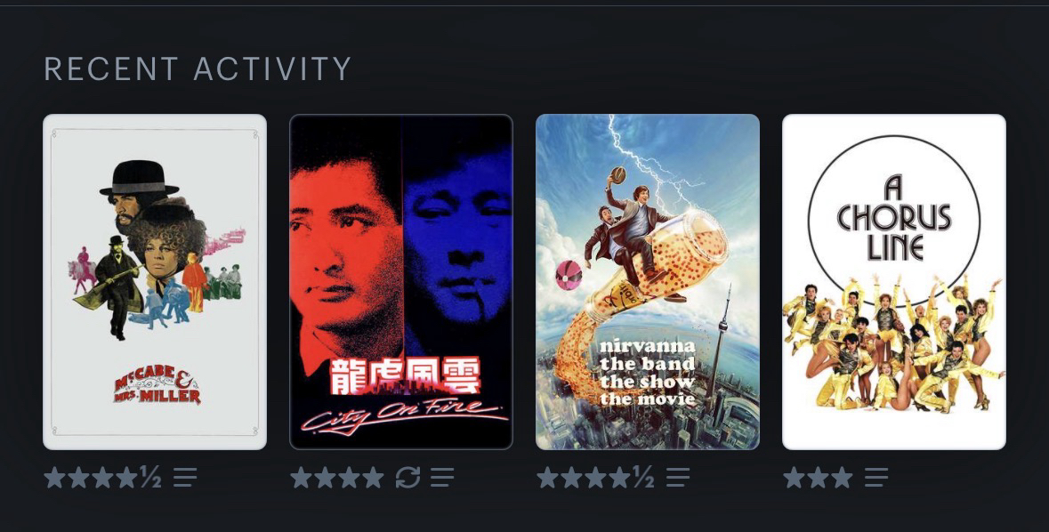This screenshot has height=532, width=1049.
Task: Click the first star under A Chorus Line
Action: [x=795, y=477]
